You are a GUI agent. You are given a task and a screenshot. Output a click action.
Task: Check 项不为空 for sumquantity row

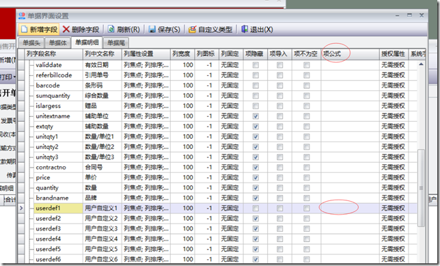pos(306,96)
